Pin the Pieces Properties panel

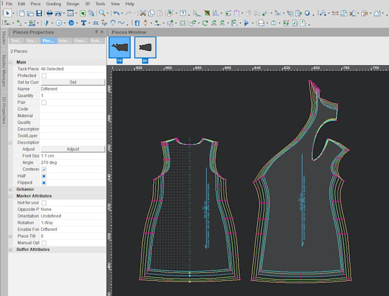coord(96,32)
